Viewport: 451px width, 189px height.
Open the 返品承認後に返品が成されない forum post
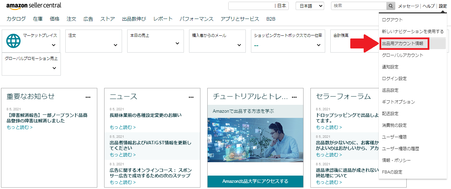pos(347,173)
